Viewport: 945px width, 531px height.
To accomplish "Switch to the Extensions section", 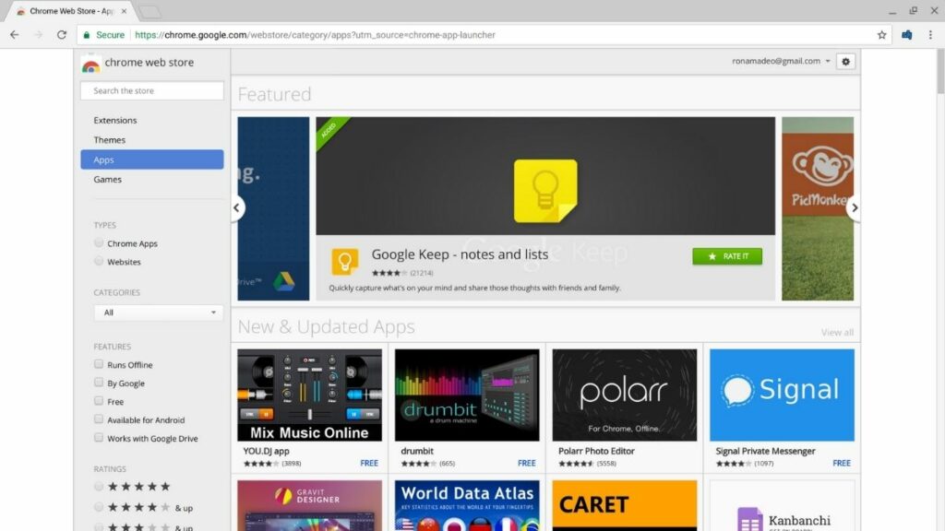I will point(114,120).
